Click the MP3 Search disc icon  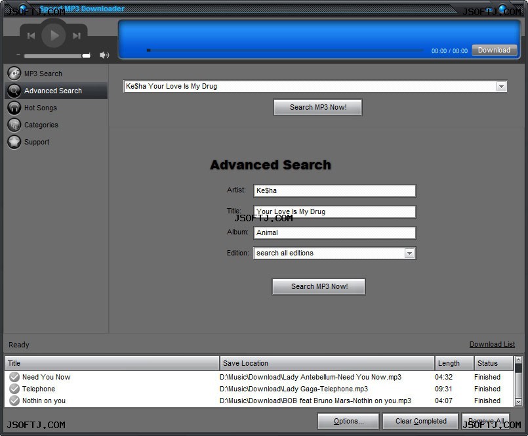coord(14,74)
